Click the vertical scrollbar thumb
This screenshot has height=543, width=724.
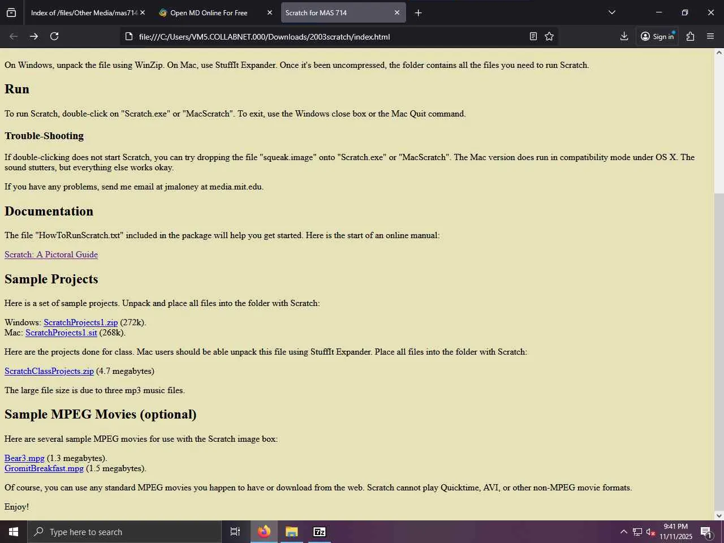pyautogui.click(x=719, y=351)
